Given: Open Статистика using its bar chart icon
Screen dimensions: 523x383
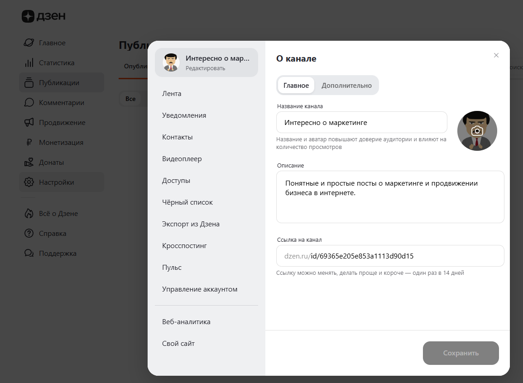Looking at the screenshot, I should (28, 62).
